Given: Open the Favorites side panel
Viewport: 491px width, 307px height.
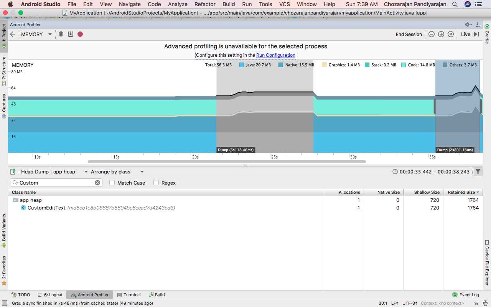Looking at the screenshot, I should coord(4,271).
